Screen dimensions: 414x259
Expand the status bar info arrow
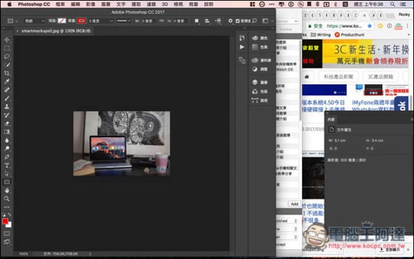point(90,254)
